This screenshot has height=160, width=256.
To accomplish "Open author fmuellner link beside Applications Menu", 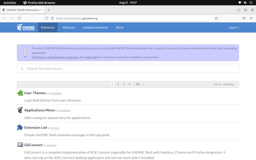I will coord(65,110).
